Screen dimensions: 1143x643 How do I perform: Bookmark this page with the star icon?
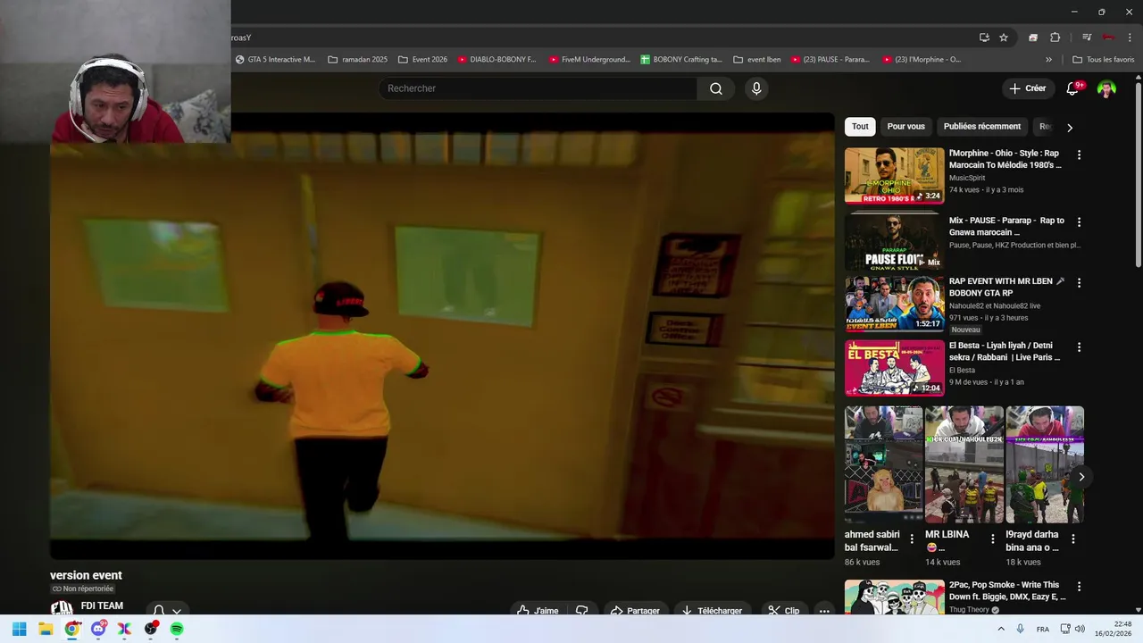[1004, 38]
